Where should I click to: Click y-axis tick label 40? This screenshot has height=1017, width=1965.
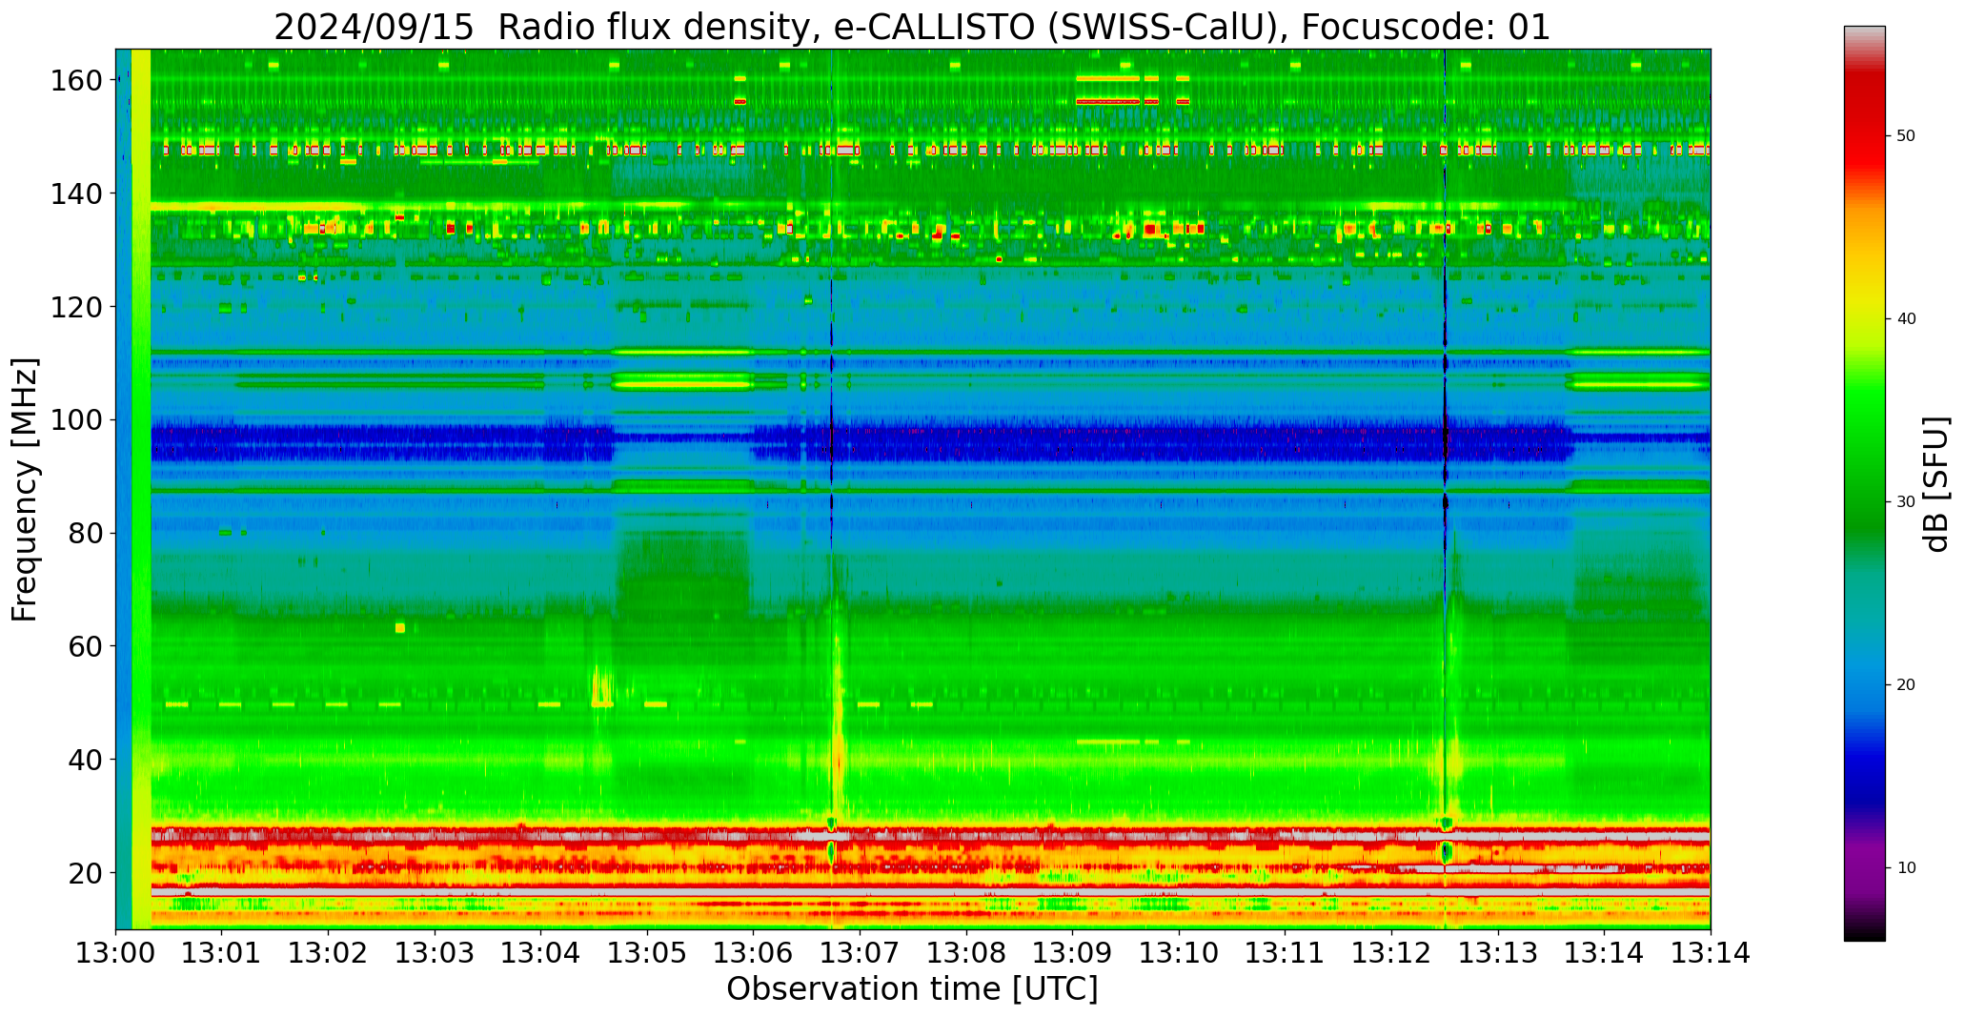click(x=86, y=760)
